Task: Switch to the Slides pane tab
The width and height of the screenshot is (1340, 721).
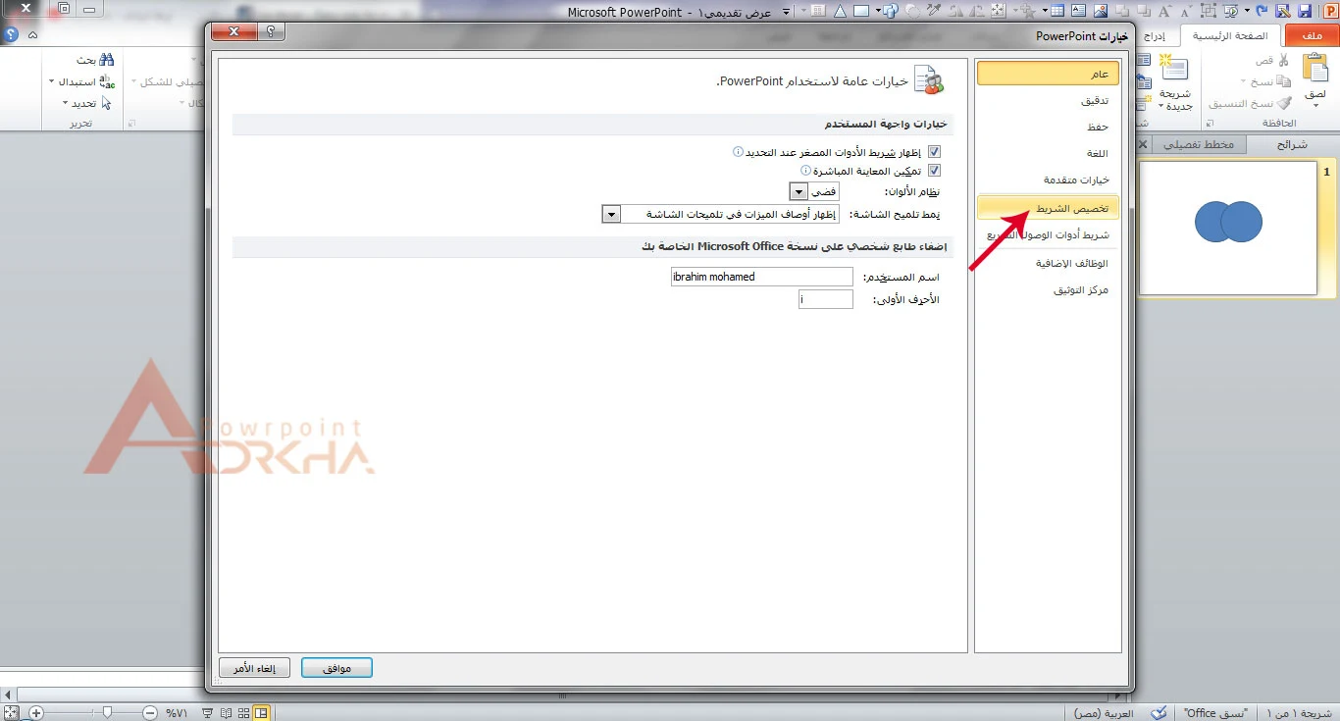Action: [1291, 144]
